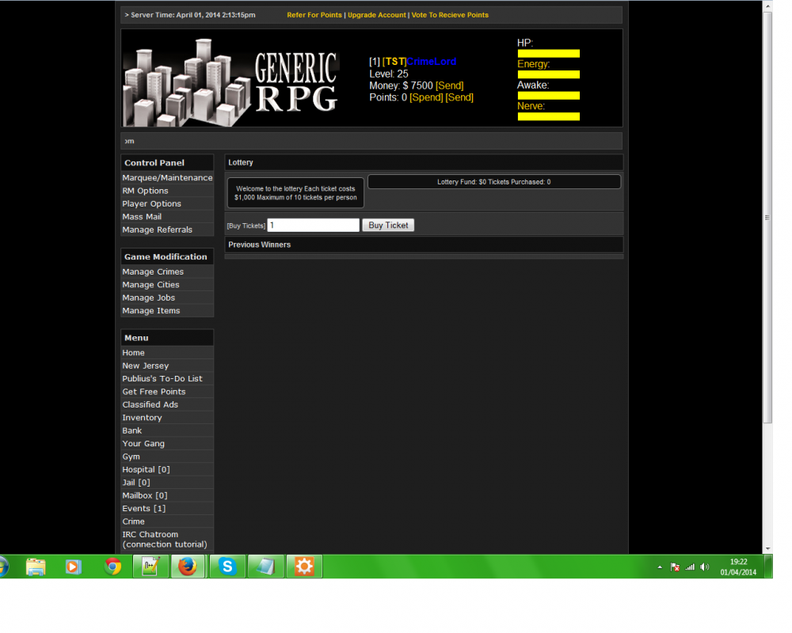792x633 pixels.
Task: Click the Upgrade Account link
Action: 376,15
